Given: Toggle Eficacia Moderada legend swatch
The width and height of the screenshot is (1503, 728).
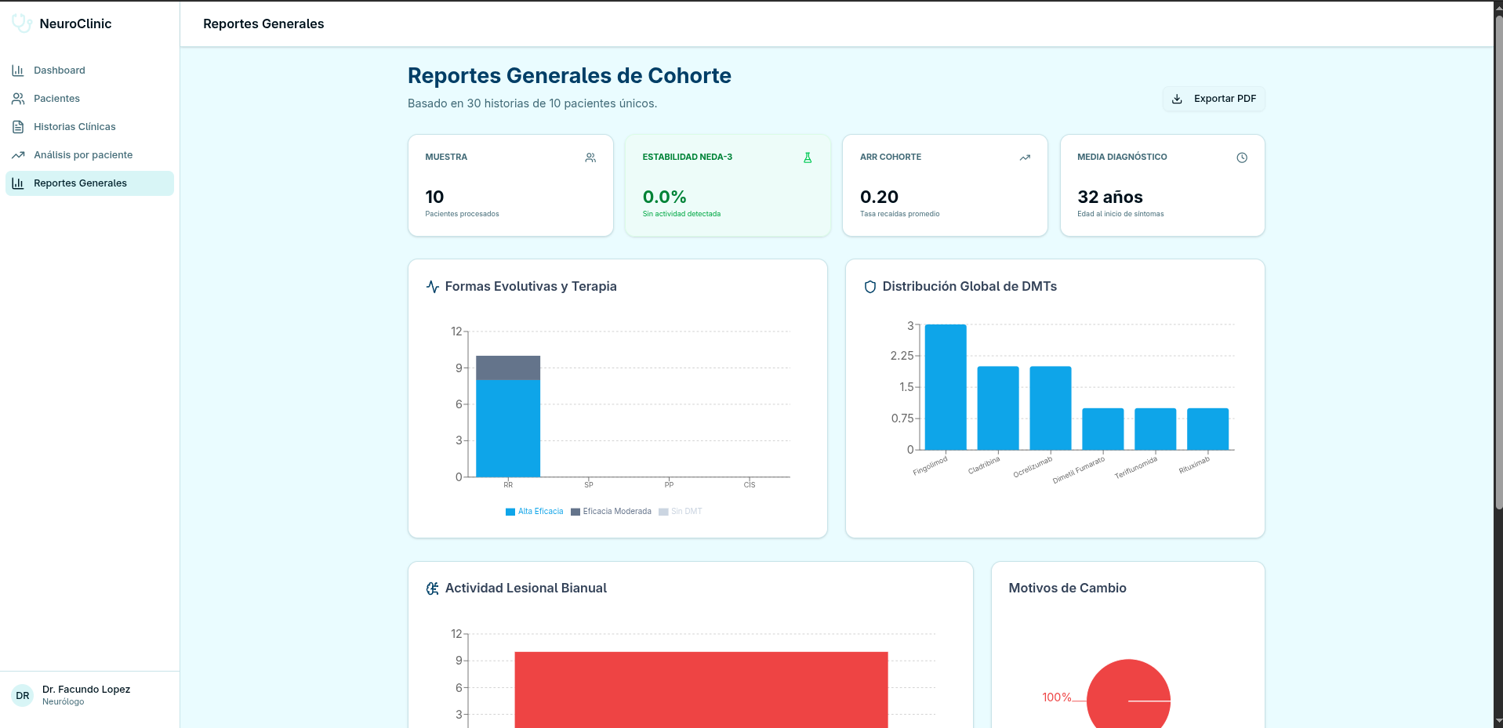Looking at the screenshot, I should pos(575,512).
